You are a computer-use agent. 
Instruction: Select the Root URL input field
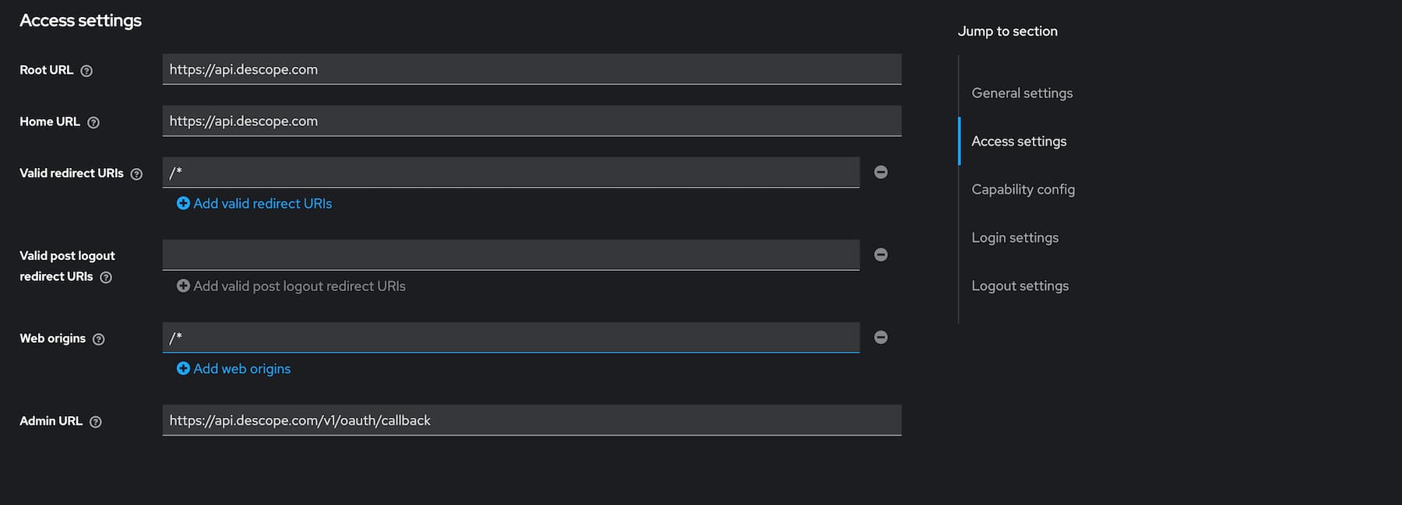coord(532,69)
